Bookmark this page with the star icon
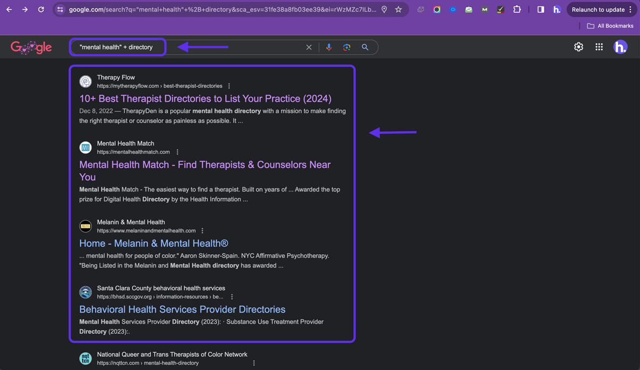The height and width of the screenshot is (370, 640). 398,10
